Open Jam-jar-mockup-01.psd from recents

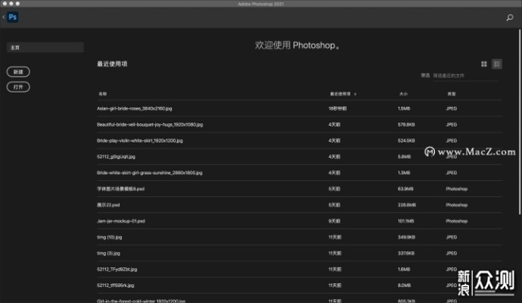click(x=121, y=220)
